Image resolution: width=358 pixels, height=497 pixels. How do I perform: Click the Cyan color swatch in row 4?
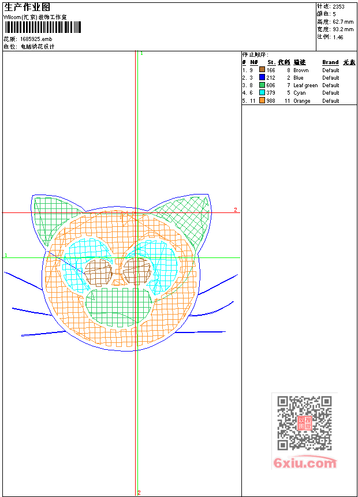pos(262,92)
